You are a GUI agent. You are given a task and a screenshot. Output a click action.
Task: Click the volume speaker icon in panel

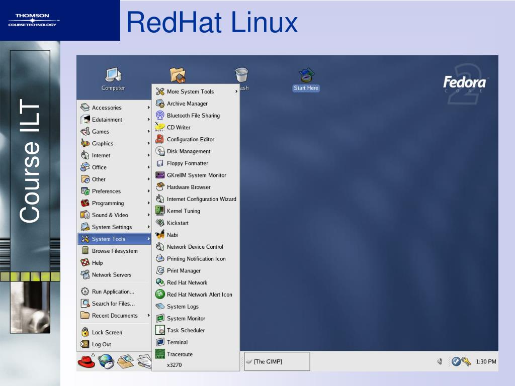[x=440, y=361]
